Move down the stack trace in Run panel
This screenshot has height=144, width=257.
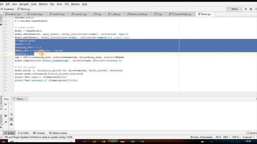[x=11, y=109]
